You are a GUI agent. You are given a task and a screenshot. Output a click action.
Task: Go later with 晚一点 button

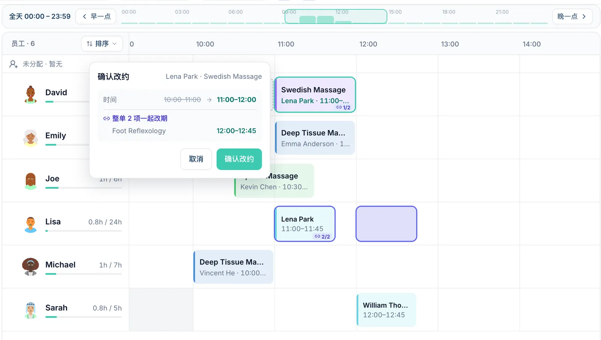(572, 17)
